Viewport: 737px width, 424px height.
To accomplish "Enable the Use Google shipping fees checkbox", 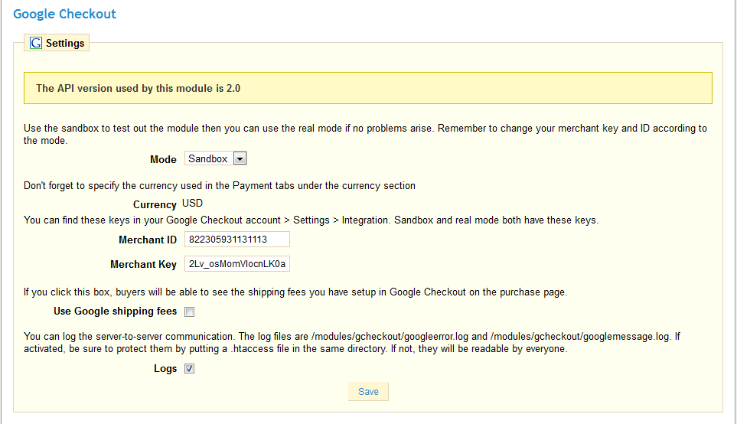I will pyautogui.click(x=189, y=311).
